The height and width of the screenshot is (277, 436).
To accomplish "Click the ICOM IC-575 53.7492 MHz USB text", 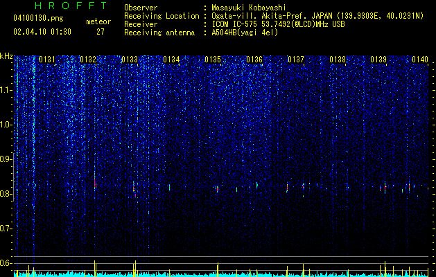I will [278, 24].
